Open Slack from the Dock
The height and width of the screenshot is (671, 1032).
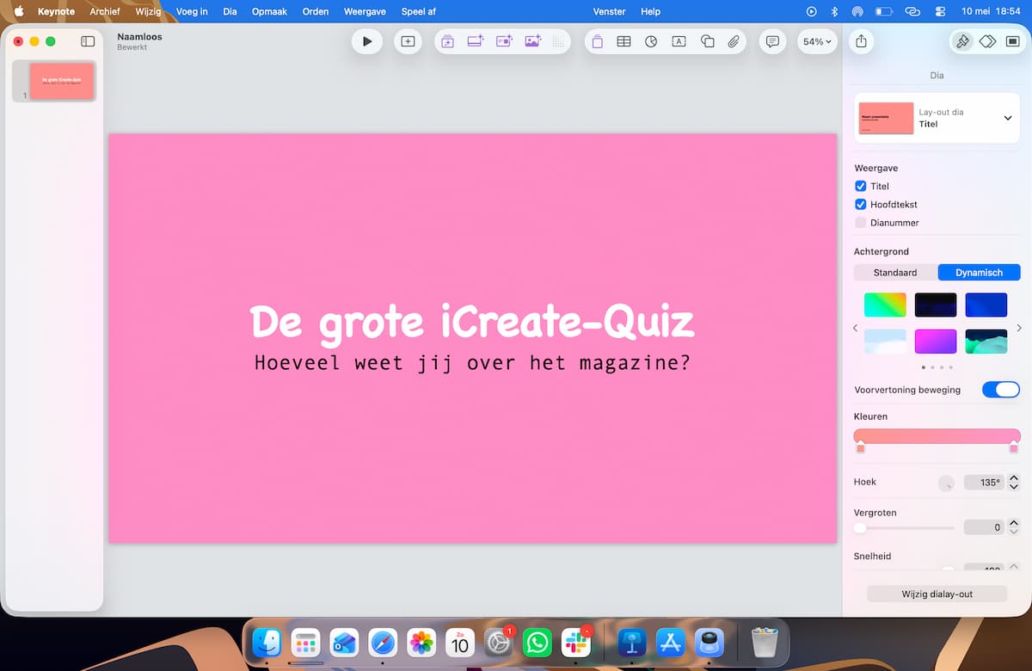(x=576, y=643)
